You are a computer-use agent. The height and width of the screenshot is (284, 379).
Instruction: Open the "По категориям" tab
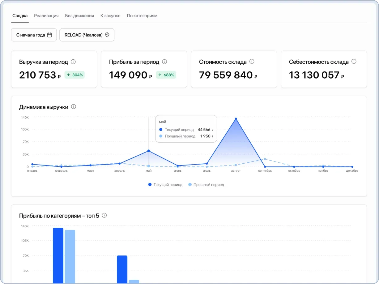click(142, 15)
